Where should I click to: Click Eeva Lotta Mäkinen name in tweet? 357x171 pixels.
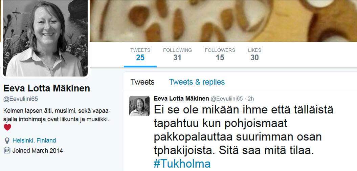click(181, 99)
